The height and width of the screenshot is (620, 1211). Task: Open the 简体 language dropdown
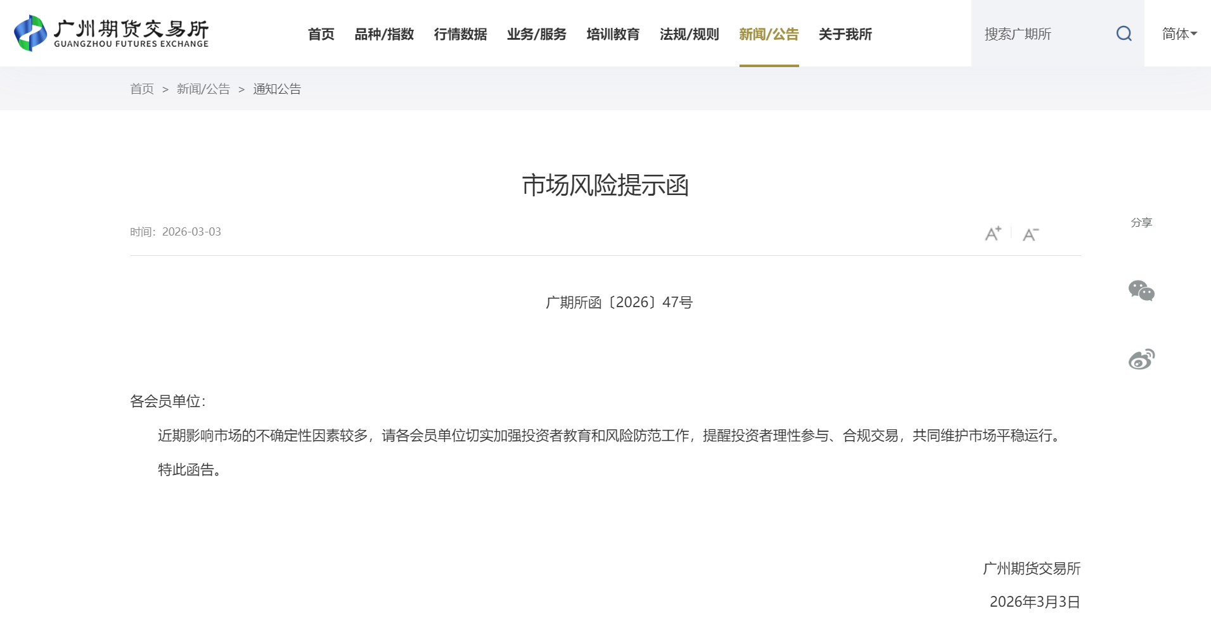tap(1179, 34)
